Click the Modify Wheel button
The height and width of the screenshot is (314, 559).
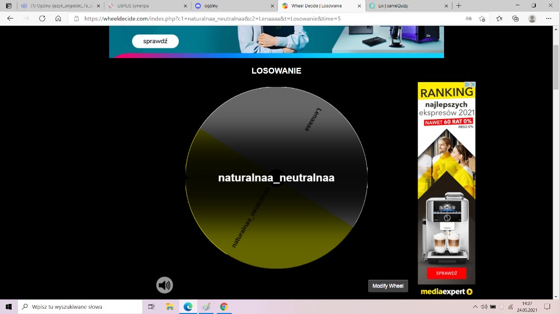(x=388, y=286)
